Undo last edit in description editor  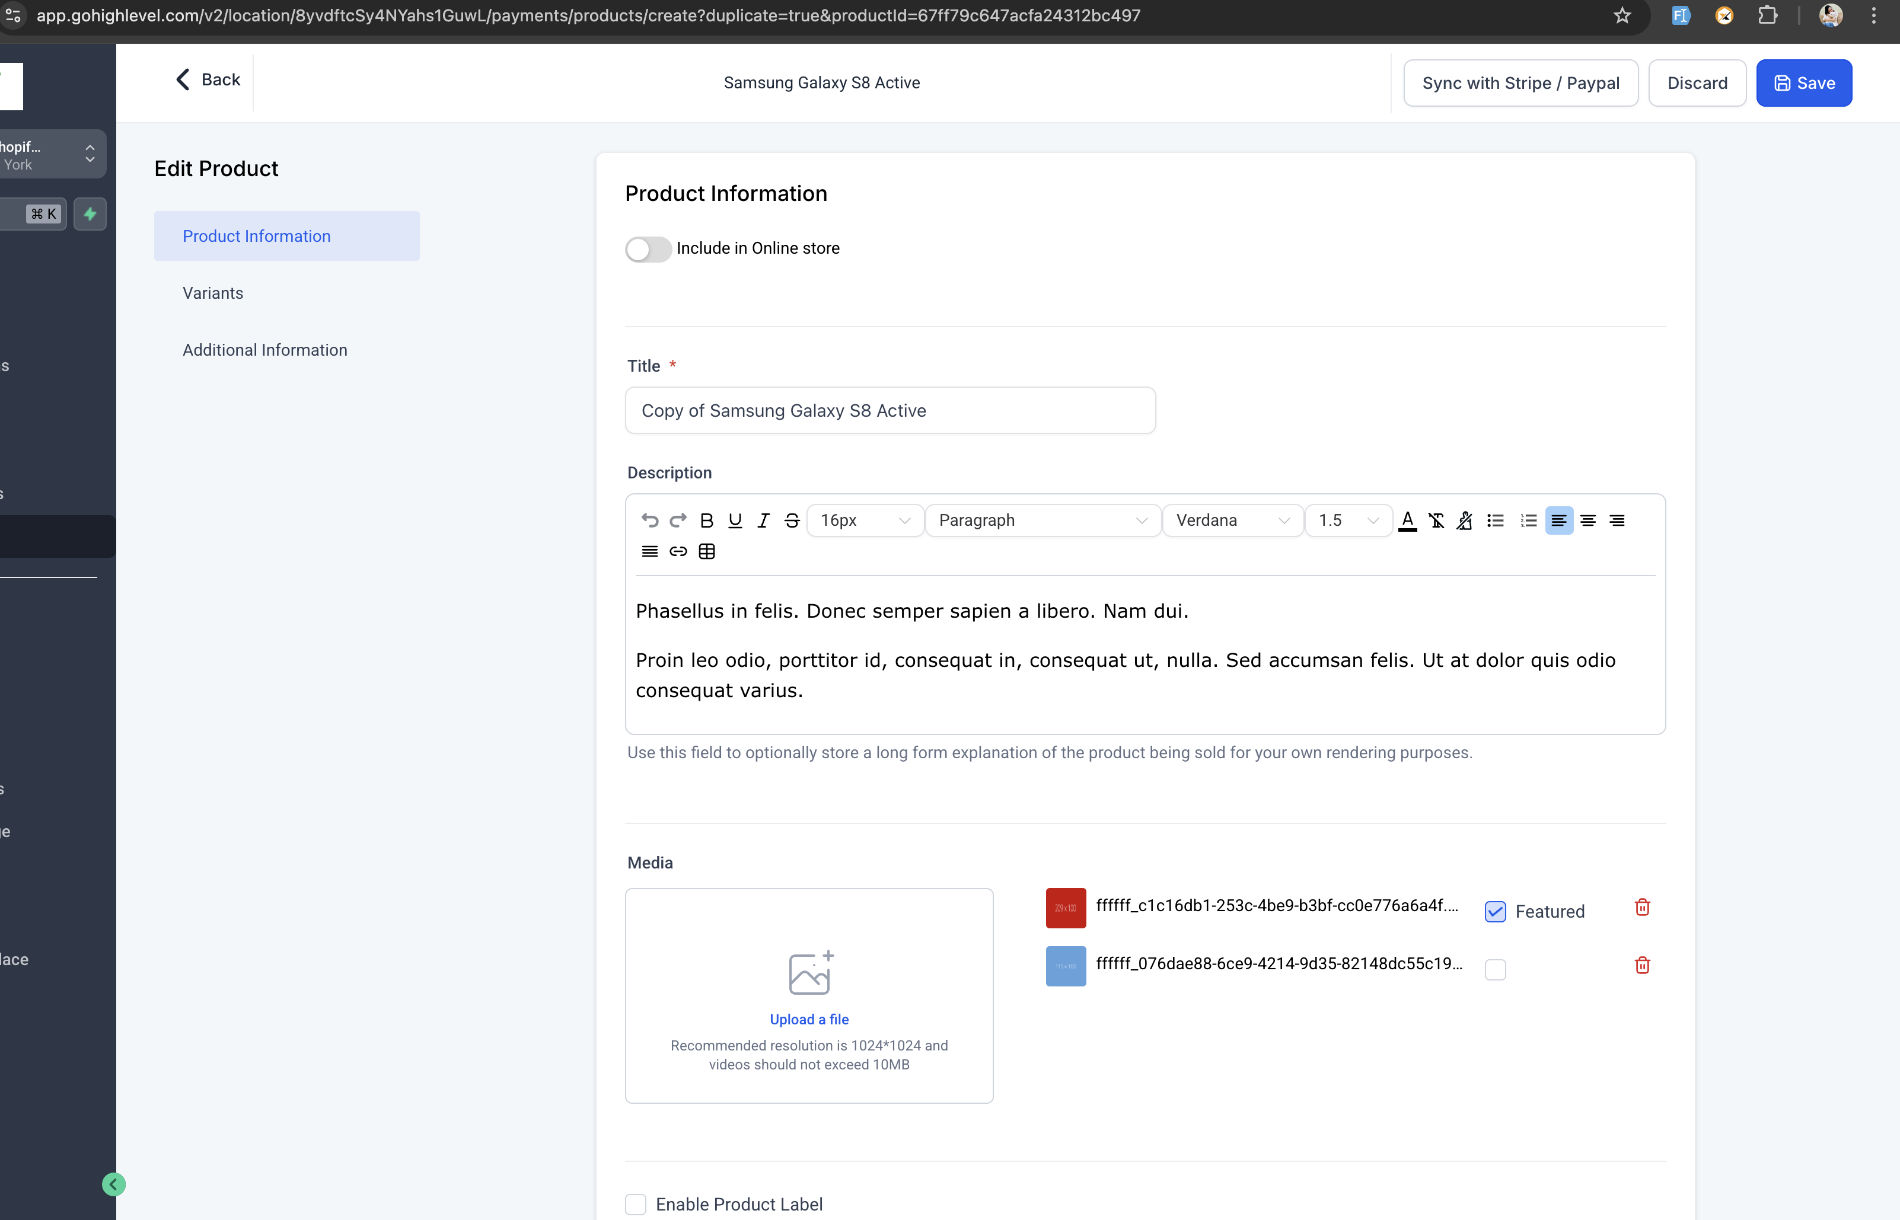tap(650, 520)
